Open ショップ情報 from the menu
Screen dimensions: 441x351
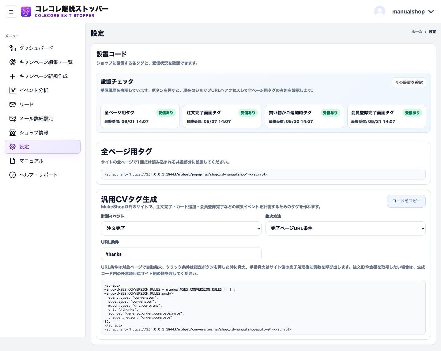(43, 133)
